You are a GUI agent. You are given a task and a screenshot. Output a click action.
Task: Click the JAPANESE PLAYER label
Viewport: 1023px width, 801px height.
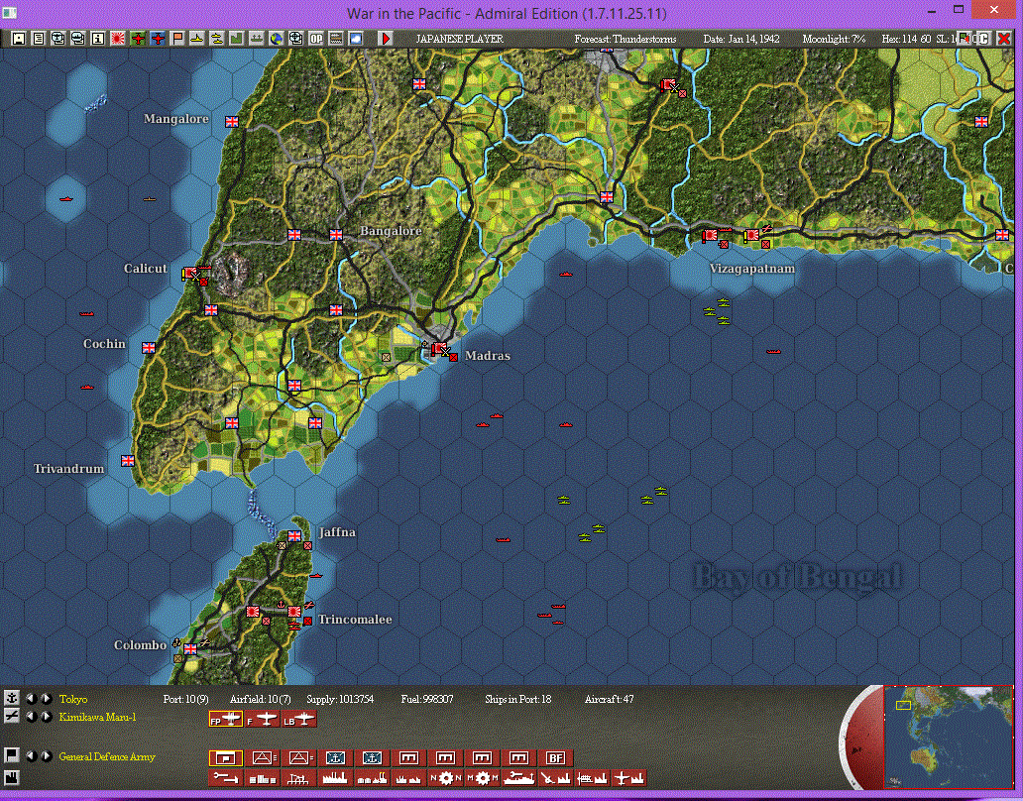point(459,39)
